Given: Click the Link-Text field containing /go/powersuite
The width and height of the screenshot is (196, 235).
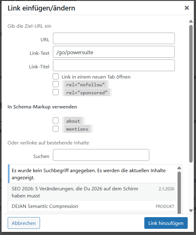Looking at the screenshot, I should pyautogui.click(x=114, y=52).
